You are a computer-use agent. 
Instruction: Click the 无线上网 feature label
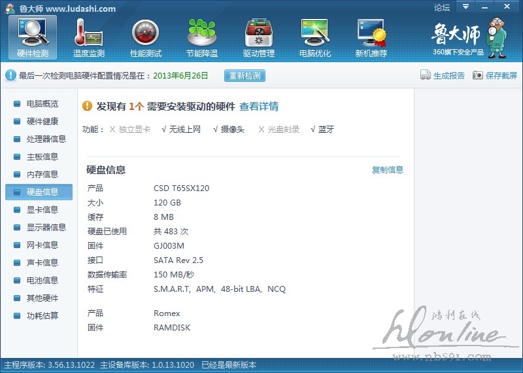[185, 129]
